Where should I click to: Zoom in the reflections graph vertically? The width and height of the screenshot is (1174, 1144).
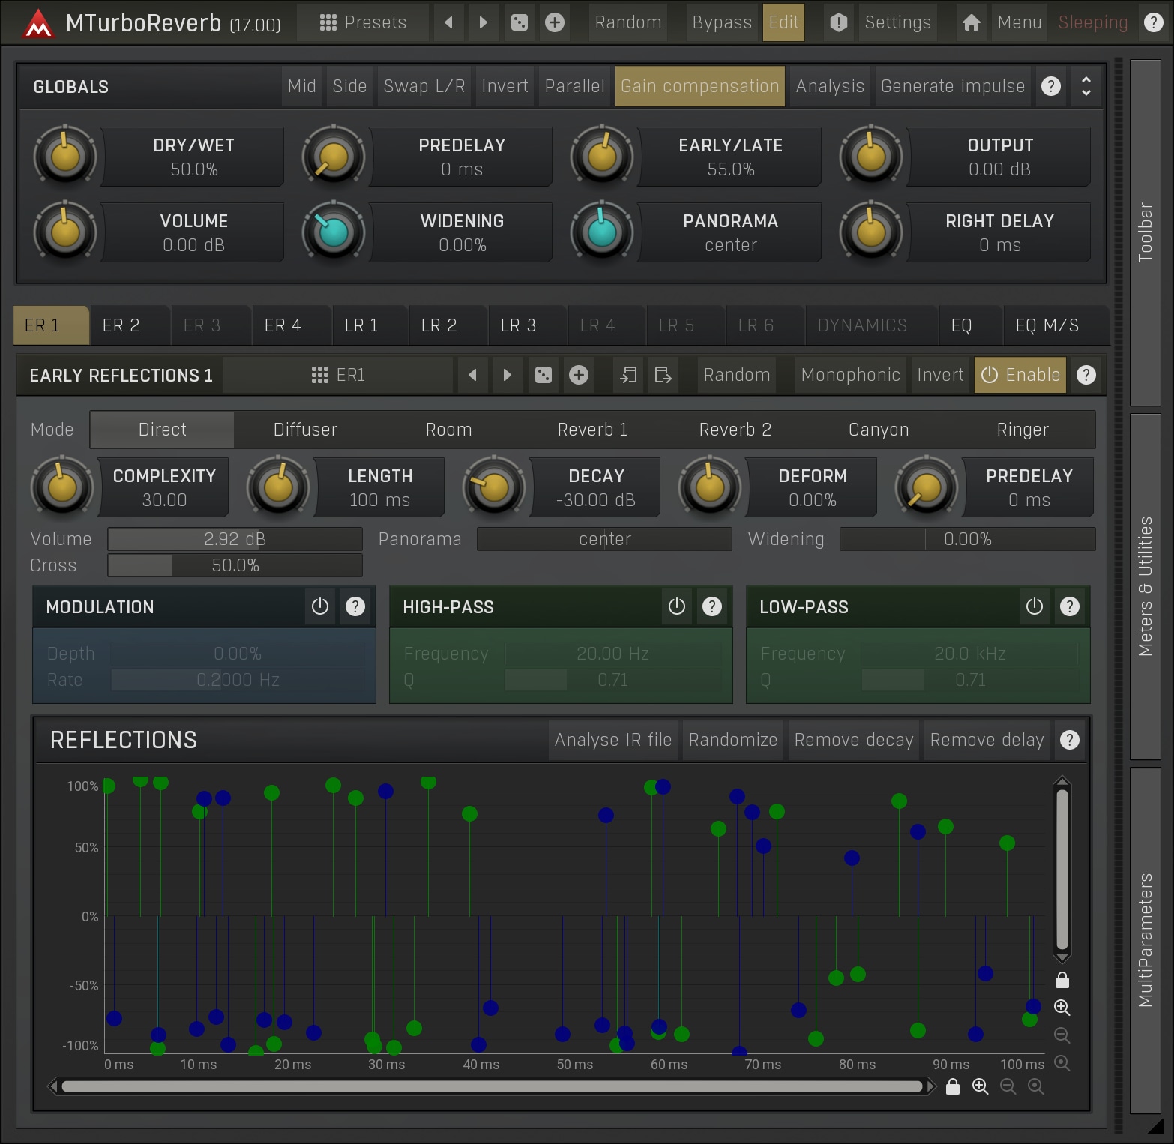(x=1062, y=1007)
